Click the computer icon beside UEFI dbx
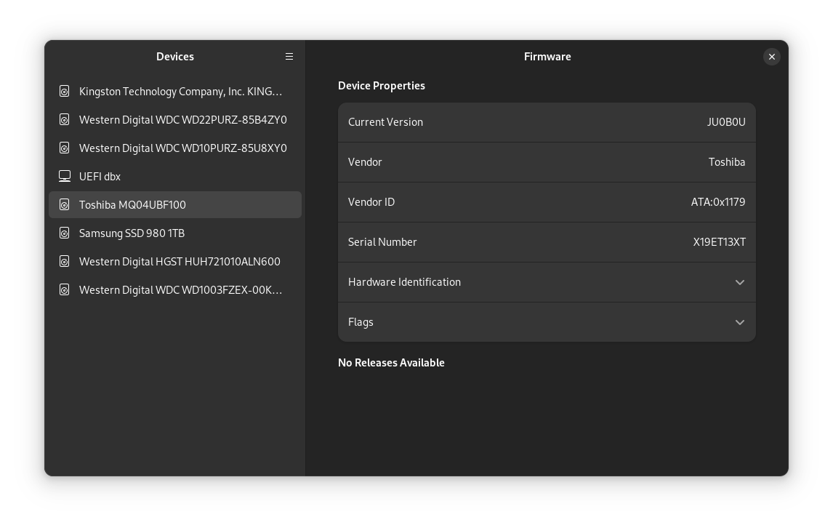This screenshot has width=833, height=525. [64, 176]
